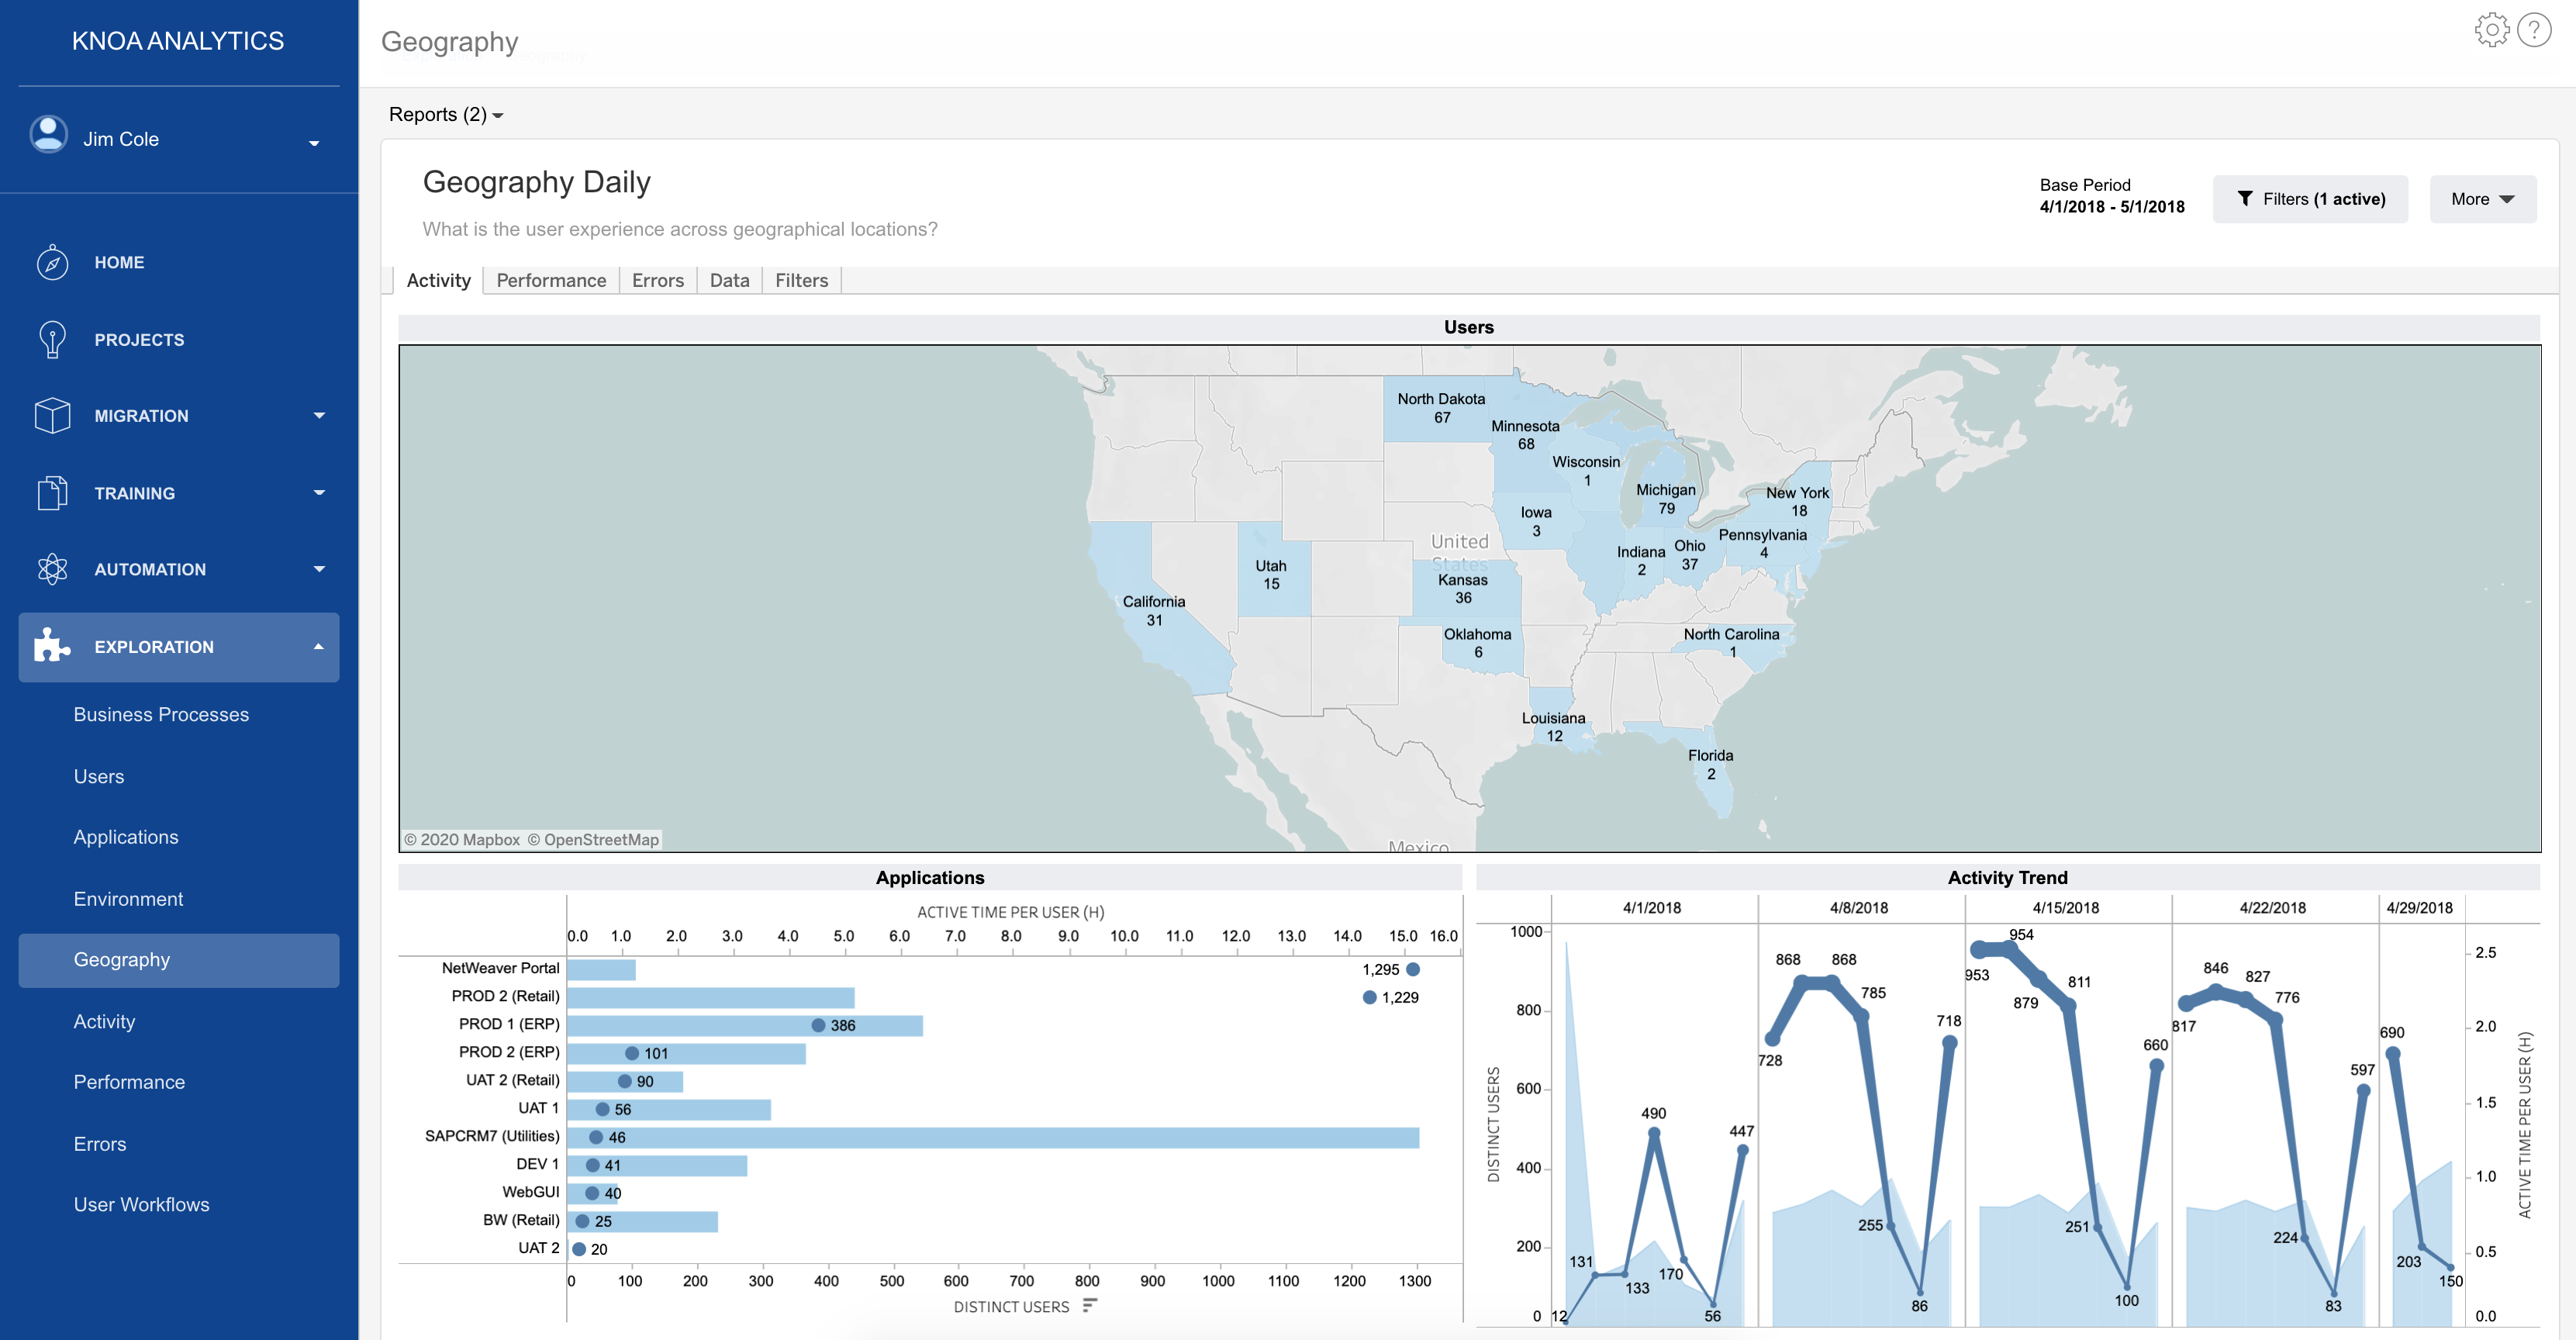Screen dimensions: 2576x1340
Task: Open the Business Processes link
Action: [161, 715]
